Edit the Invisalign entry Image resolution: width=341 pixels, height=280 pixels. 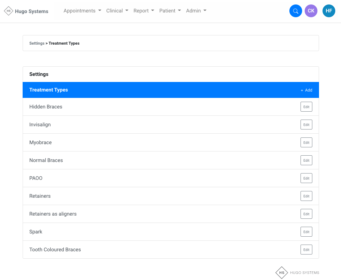click(x=306, y=125)
